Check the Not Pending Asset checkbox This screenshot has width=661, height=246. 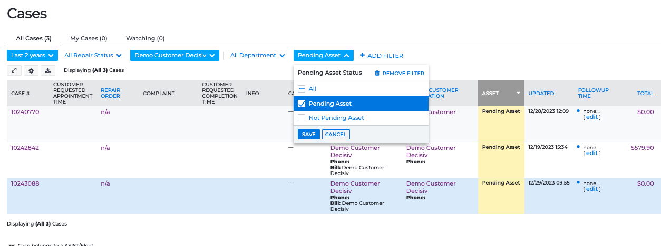tap(302, 118)
